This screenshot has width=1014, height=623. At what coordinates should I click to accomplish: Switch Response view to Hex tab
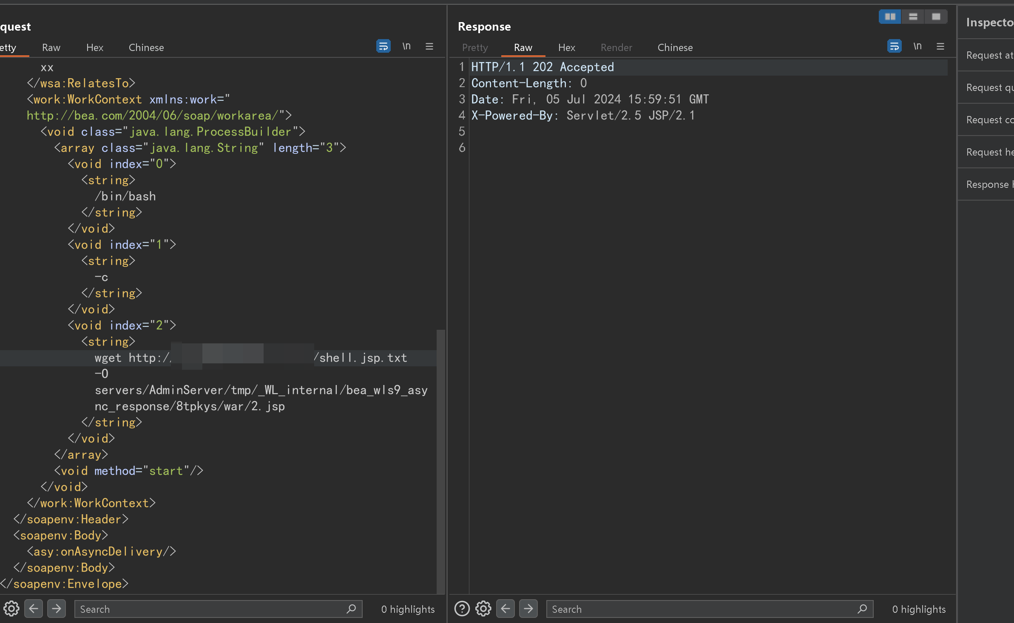pos(566,48)
